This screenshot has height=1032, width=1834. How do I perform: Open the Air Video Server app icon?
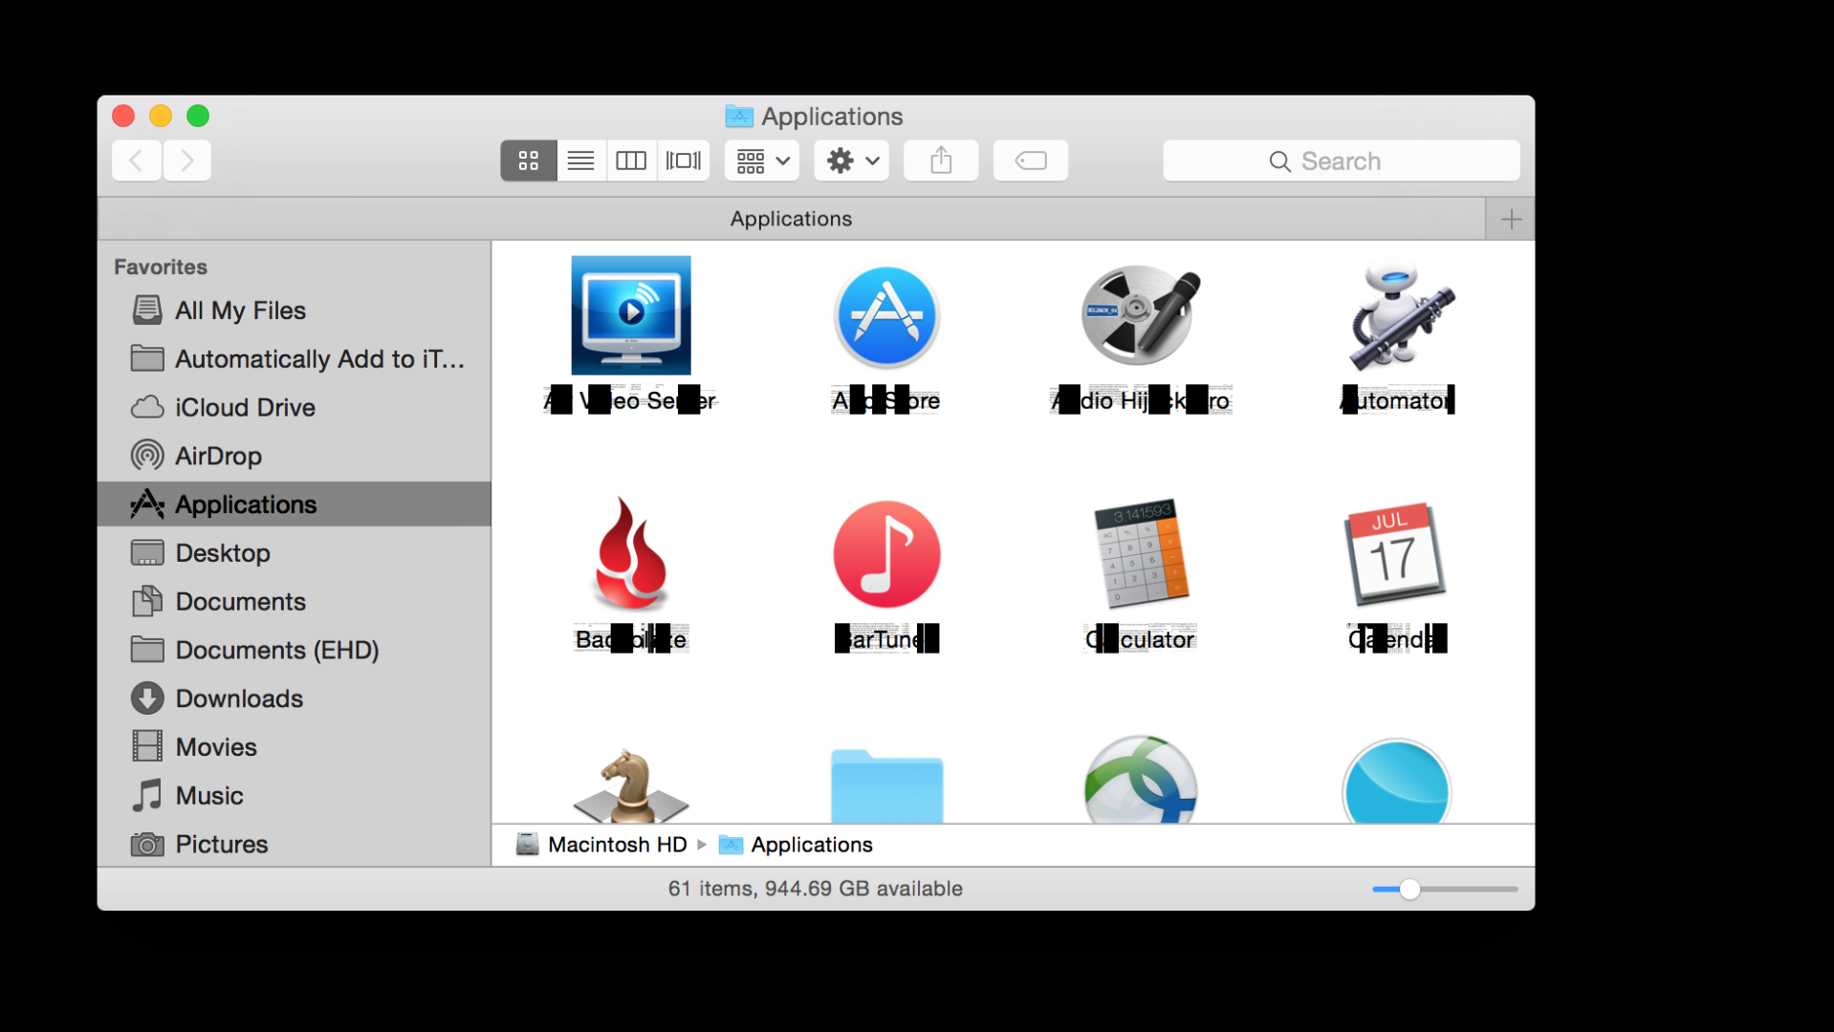pyautogui.click(x=631, y=315)
